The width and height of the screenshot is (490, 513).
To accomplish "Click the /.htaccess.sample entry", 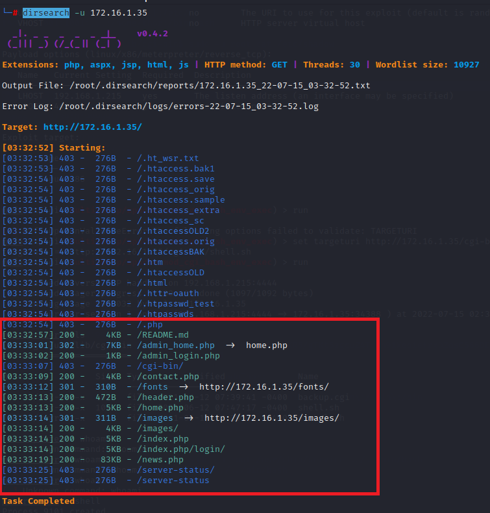I will [x=181, y=200].
